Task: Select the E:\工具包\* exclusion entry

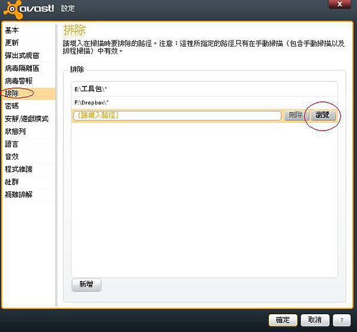Action: click(x=204, y=89)
